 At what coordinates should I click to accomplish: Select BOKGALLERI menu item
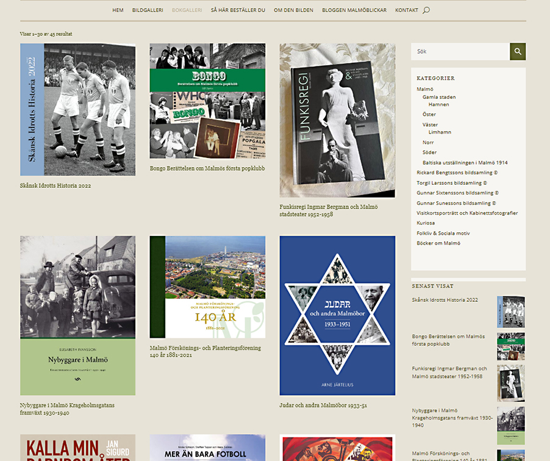click(187, 10)
